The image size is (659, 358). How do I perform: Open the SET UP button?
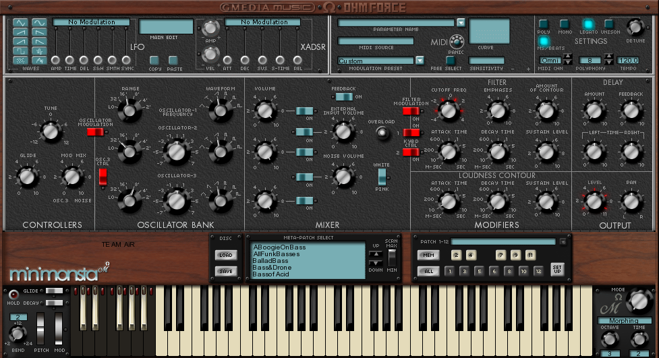557,269
